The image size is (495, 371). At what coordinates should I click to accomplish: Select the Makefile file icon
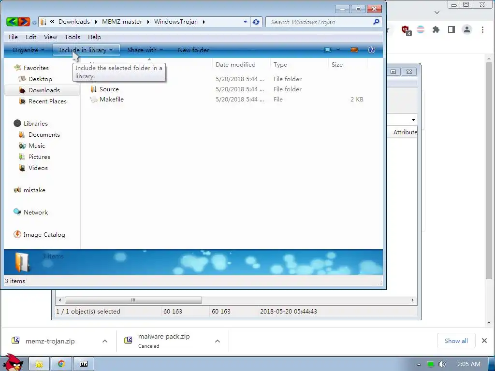coord(93,100)
